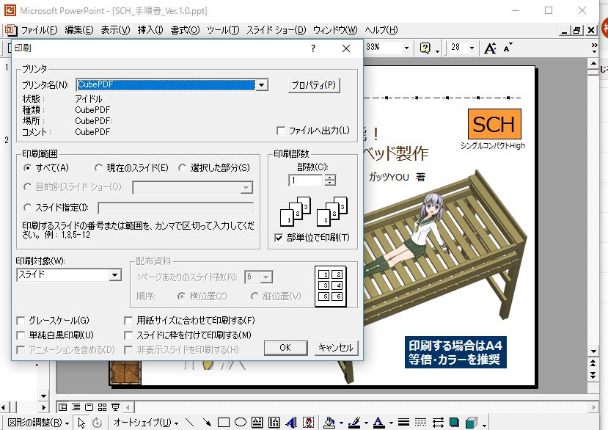Select the Rectangle shape tool
The width and height of the screenshot is (608, 430).
[224, 422]
